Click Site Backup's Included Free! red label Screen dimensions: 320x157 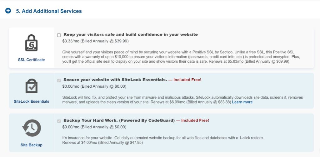pos(192,120)
